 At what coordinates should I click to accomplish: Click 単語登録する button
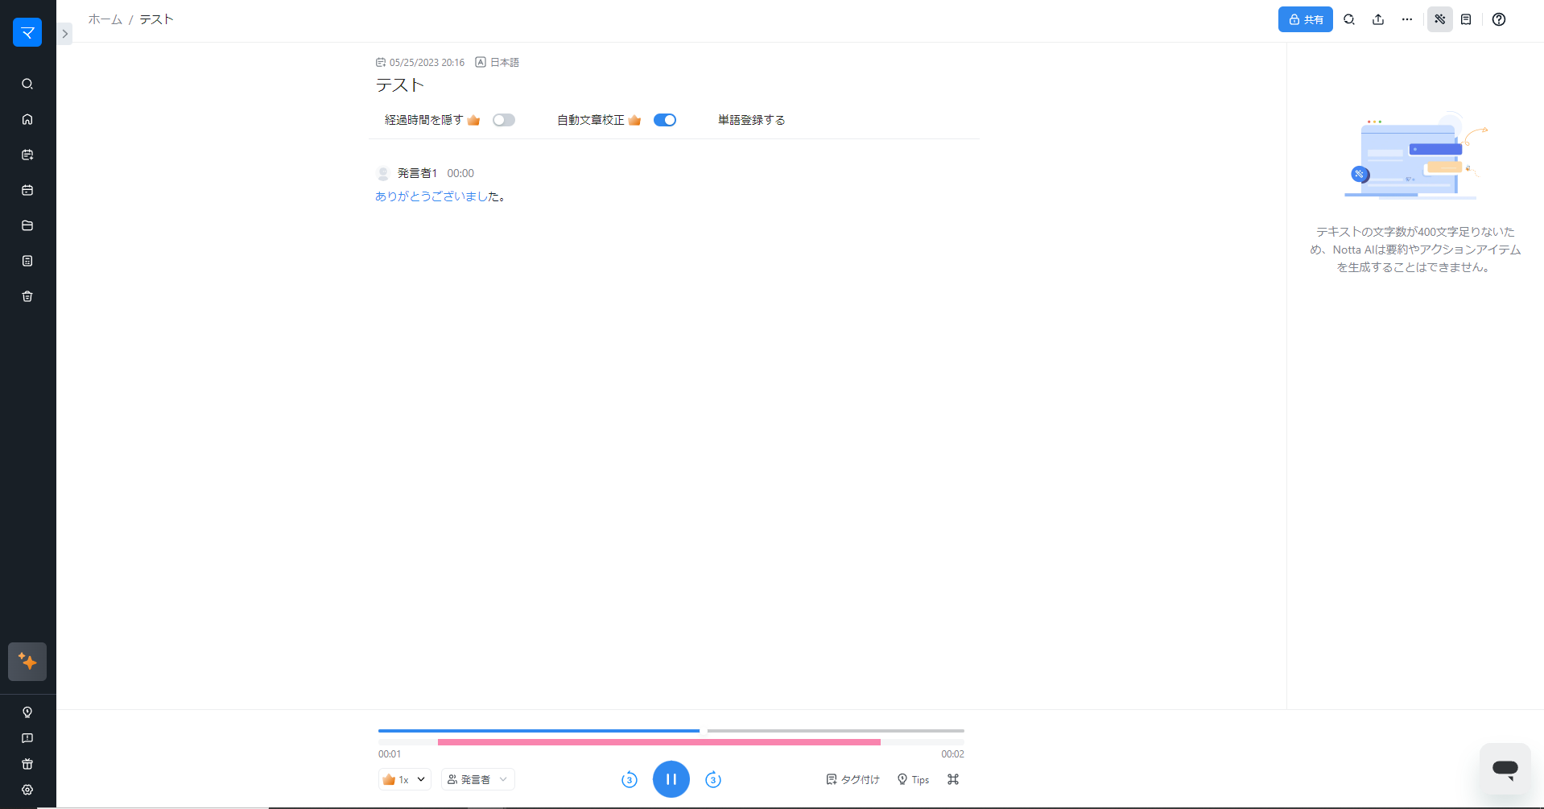(x=751, y=120)
